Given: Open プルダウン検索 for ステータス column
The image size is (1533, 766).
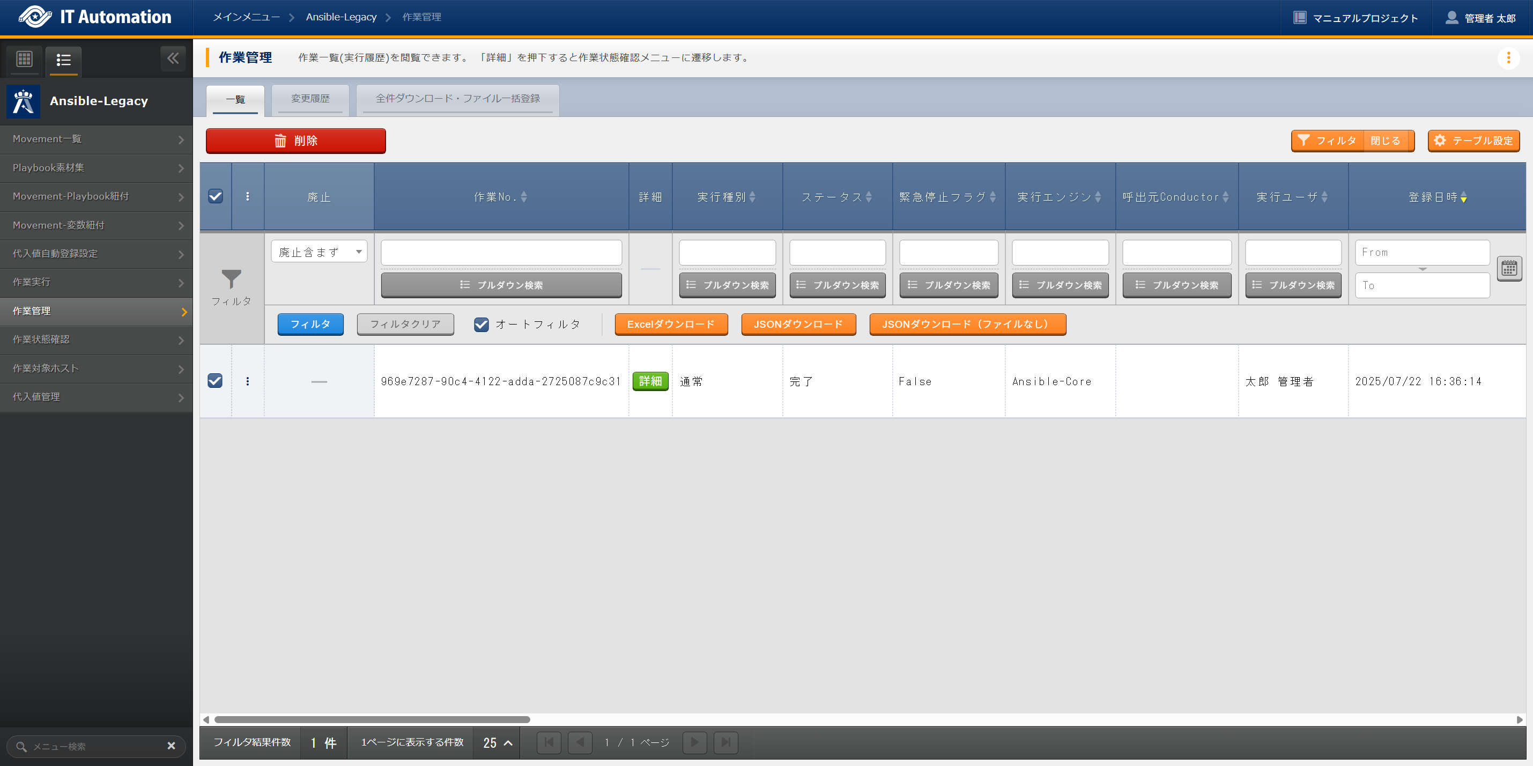Looking at the screenshot, I should coord(838,285).
